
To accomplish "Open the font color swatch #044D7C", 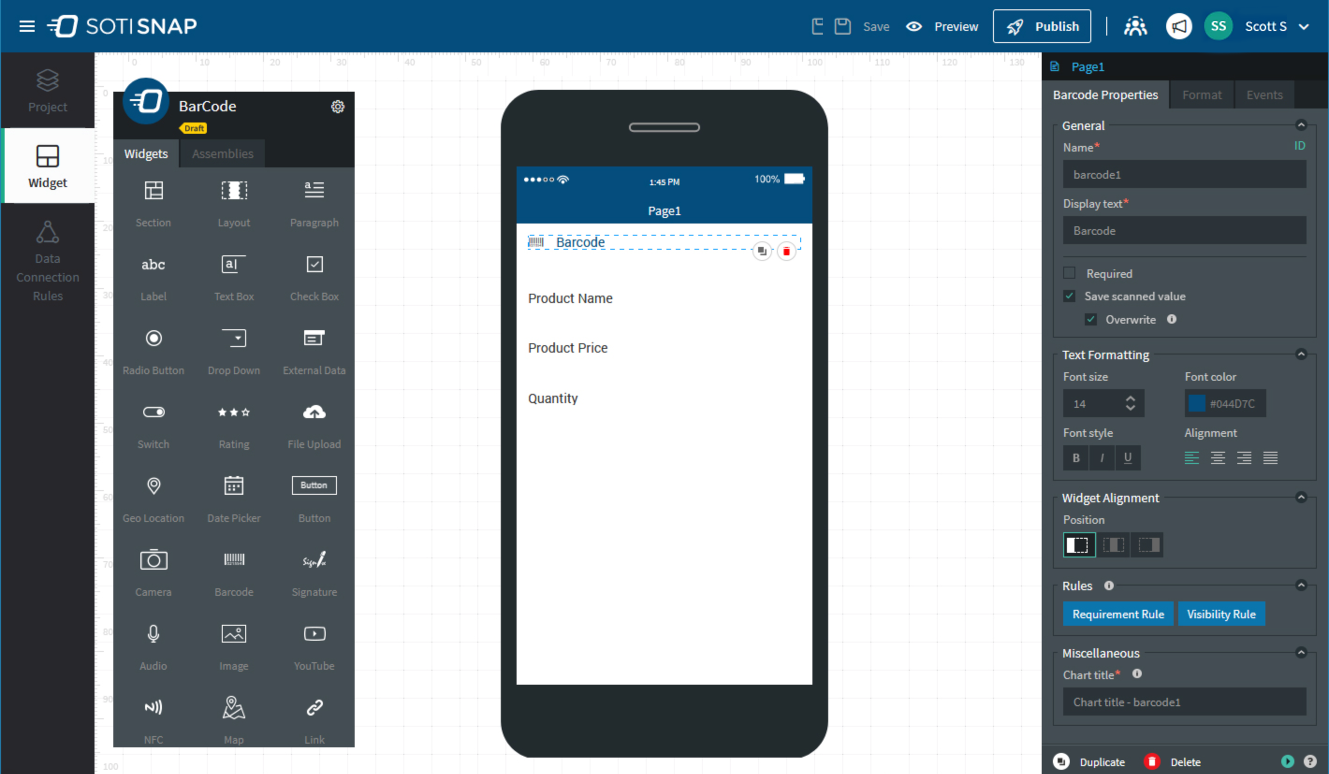I will tap(1197, 404).
